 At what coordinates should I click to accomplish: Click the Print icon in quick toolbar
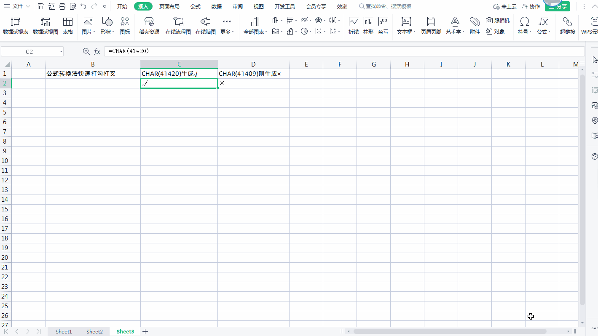[62, 6]
